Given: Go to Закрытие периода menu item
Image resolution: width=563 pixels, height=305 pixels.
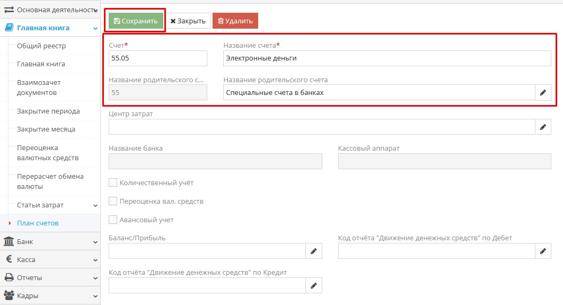Looking at the screenshot, I should (48, 111).
